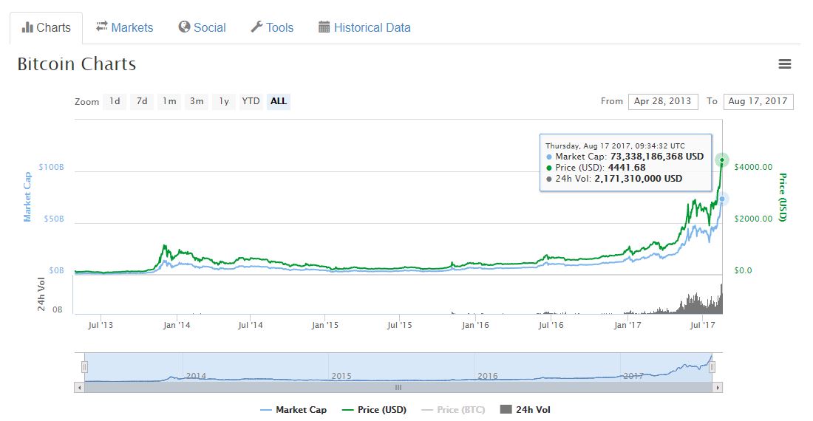
Task: Toggle 24h Vol series in legend
Action: pyautogui.click(x=525, y=410)
